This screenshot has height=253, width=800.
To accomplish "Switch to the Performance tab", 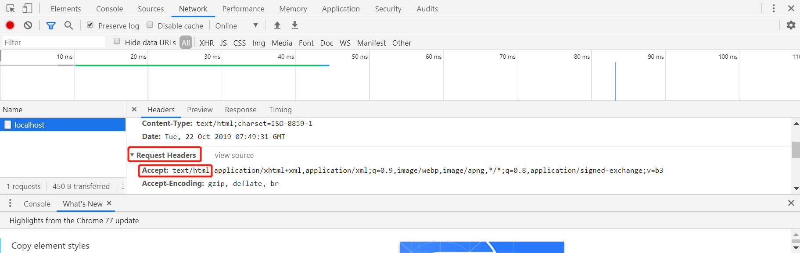I will (243, 9).
